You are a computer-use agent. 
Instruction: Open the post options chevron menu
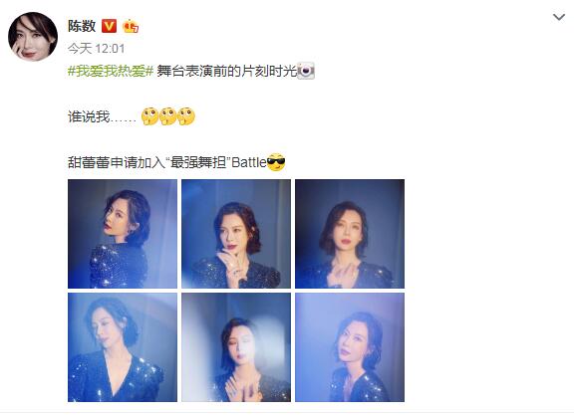[559, 17]
